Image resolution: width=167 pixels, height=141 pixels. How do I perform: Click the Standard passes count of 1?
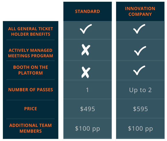pos(87,90)
